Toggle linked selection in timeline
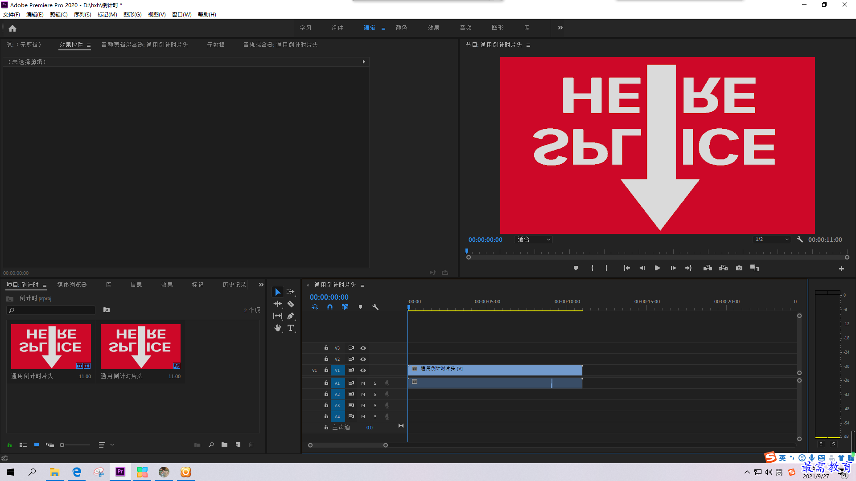This screenshot has width=856, height=481. (x=345, y=307)
